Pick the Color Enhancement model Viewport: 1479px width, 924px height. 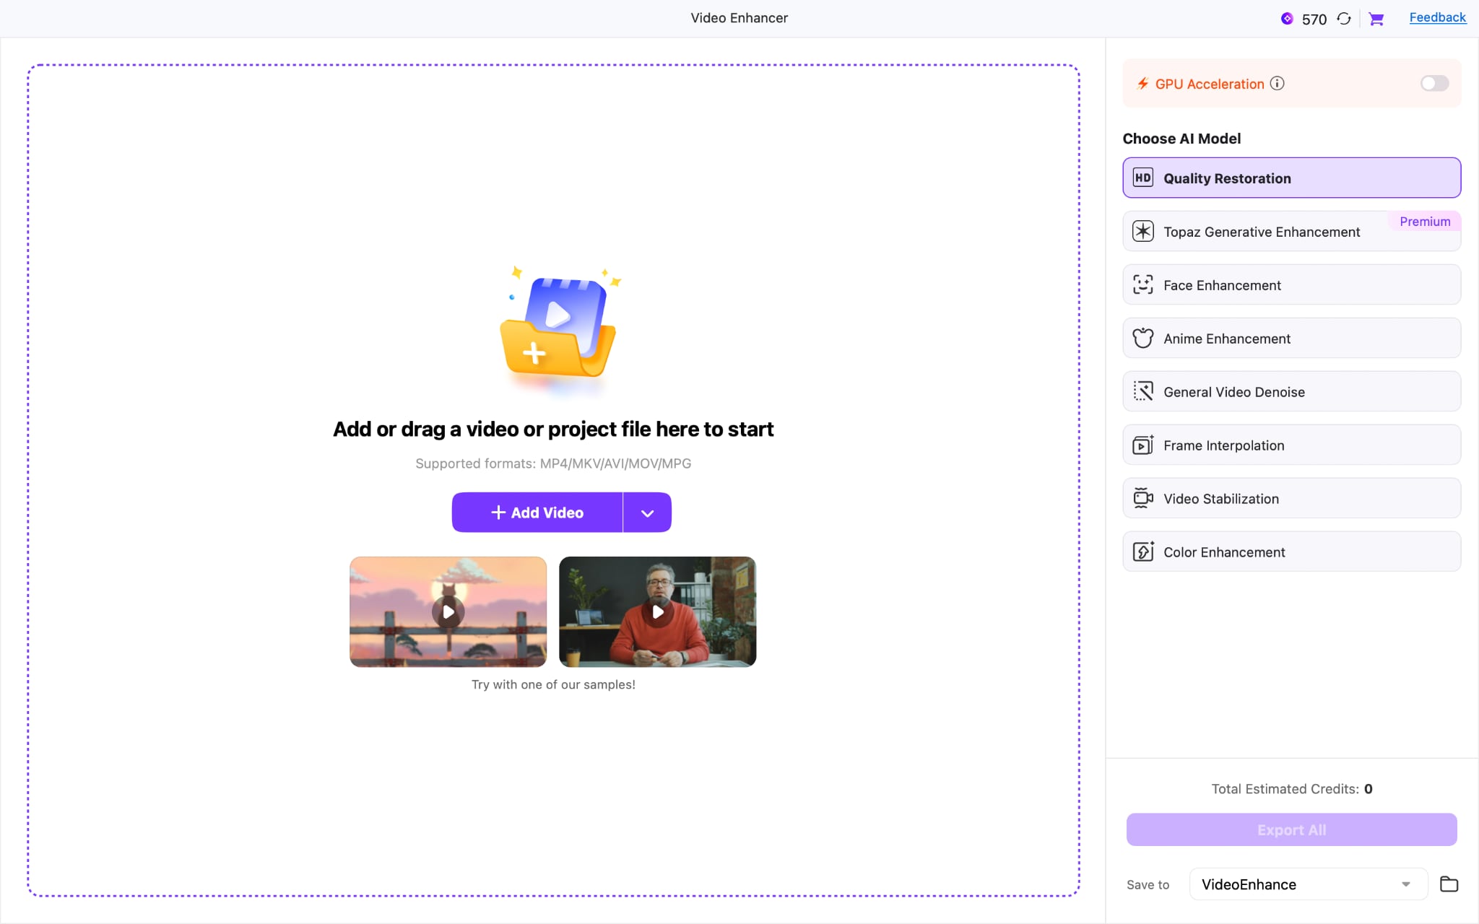point(1291,552)
